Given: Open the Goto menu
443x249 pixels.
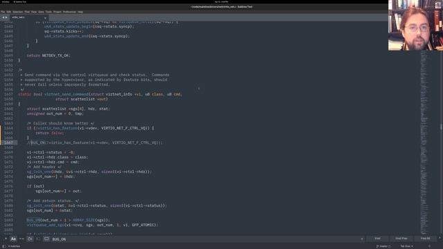Looking at the screenshot, I should point(41,12).
